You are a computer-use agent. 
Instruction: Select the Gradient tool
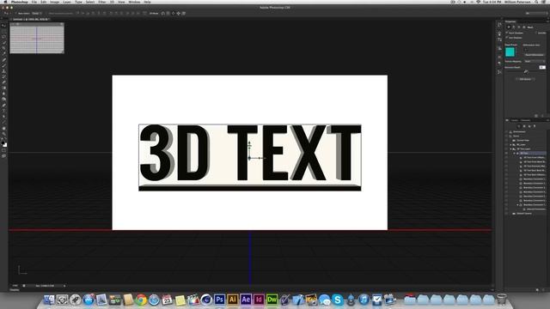tap(4, 88)
